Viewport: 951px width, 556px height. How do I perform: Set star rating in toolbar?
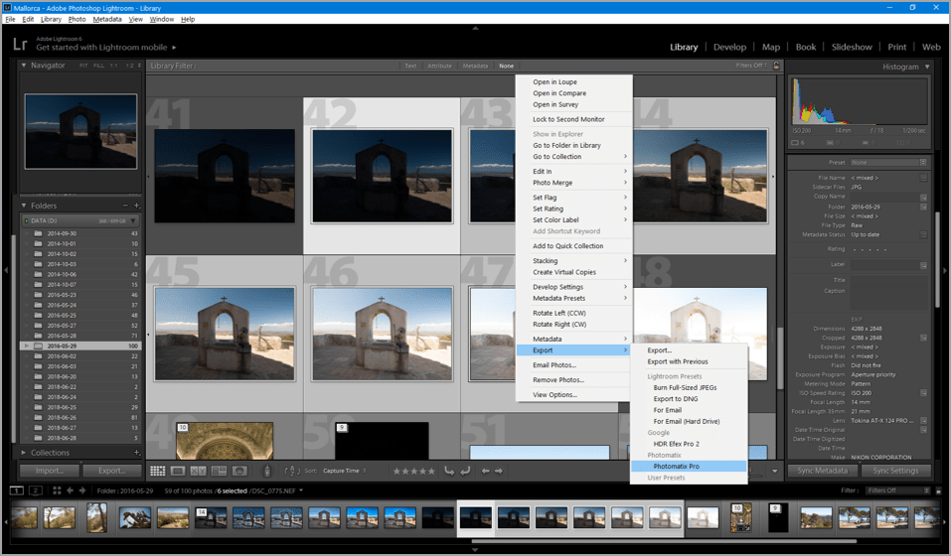(x=413, y=471)
